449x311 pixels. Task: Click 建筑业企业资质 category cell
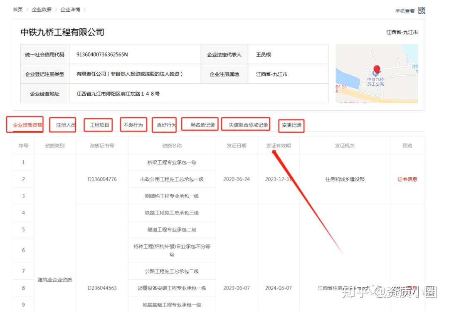point(55,280)
